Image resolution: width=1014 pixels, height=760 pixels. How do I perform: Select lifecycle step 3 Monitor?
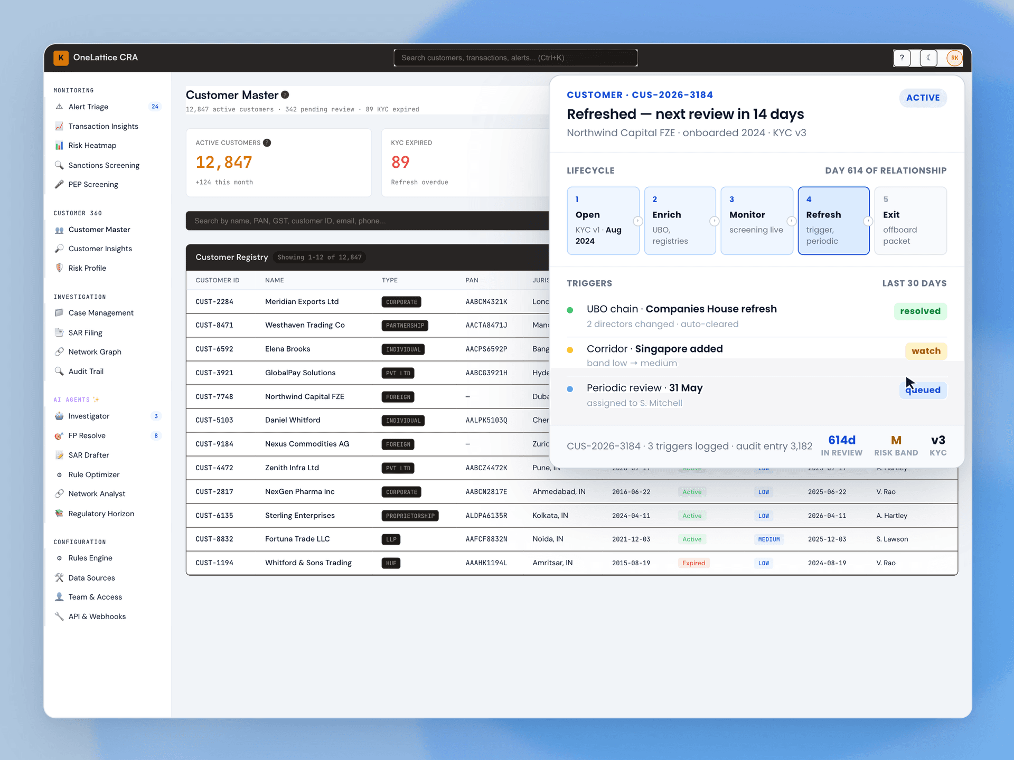757,221
